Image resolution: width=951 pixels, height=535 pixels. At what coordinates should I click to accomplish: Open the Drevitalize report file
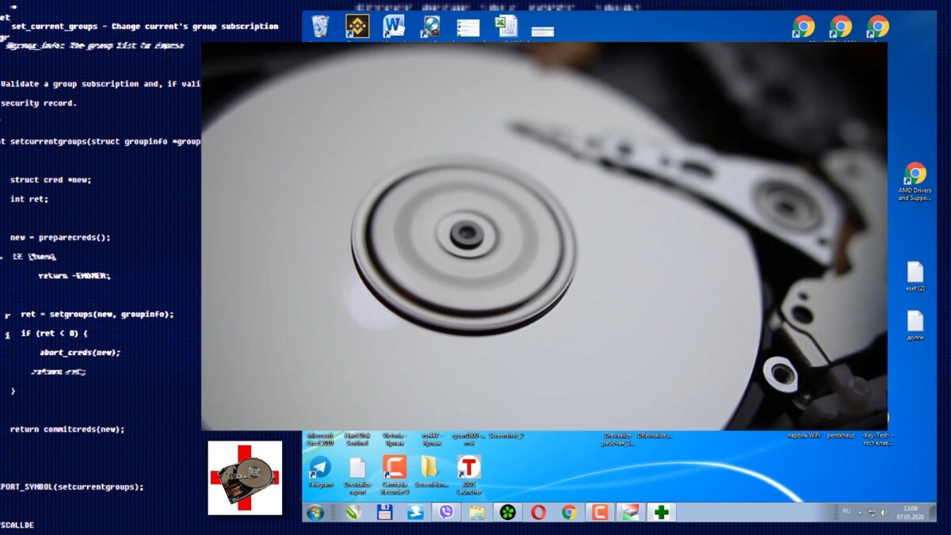click(357, 473)
